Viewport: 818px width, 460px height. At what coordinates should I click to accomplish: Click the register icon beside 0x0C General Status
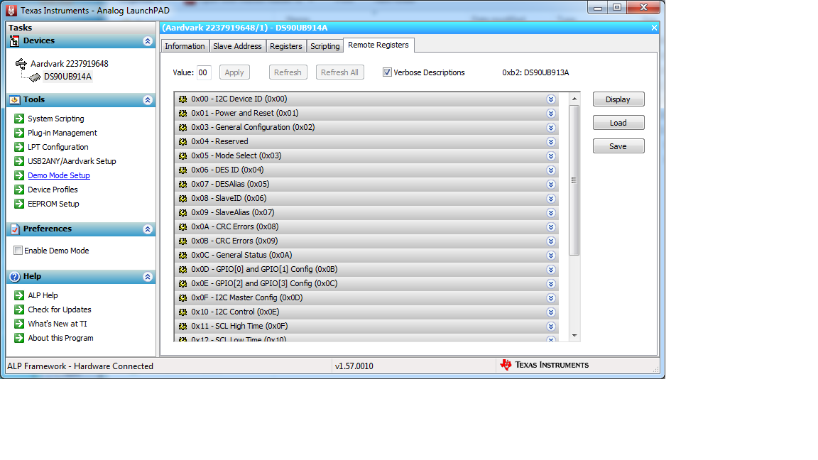point(182,255)
